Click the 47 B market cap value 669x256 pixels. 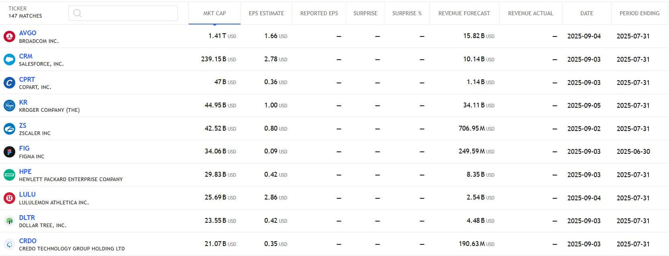coord(225,82)
